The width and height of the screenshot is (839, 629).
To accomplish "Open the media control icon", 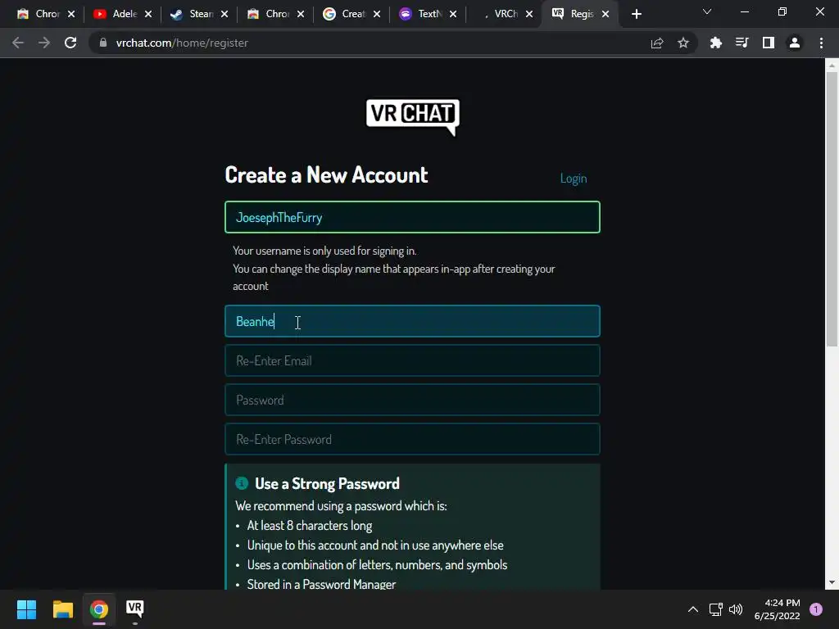I will 741,43.
